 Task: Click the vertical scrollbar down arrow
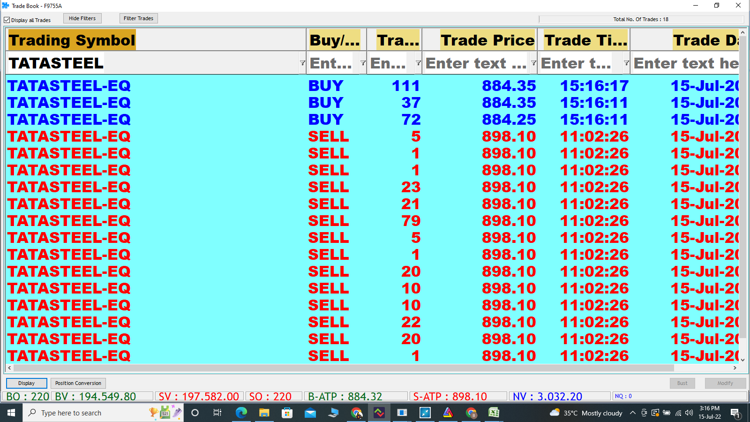pos(742,360)
